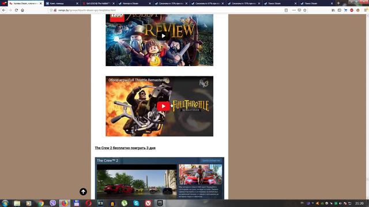Toggle Reader View icon in address bar

coord(286,10)
